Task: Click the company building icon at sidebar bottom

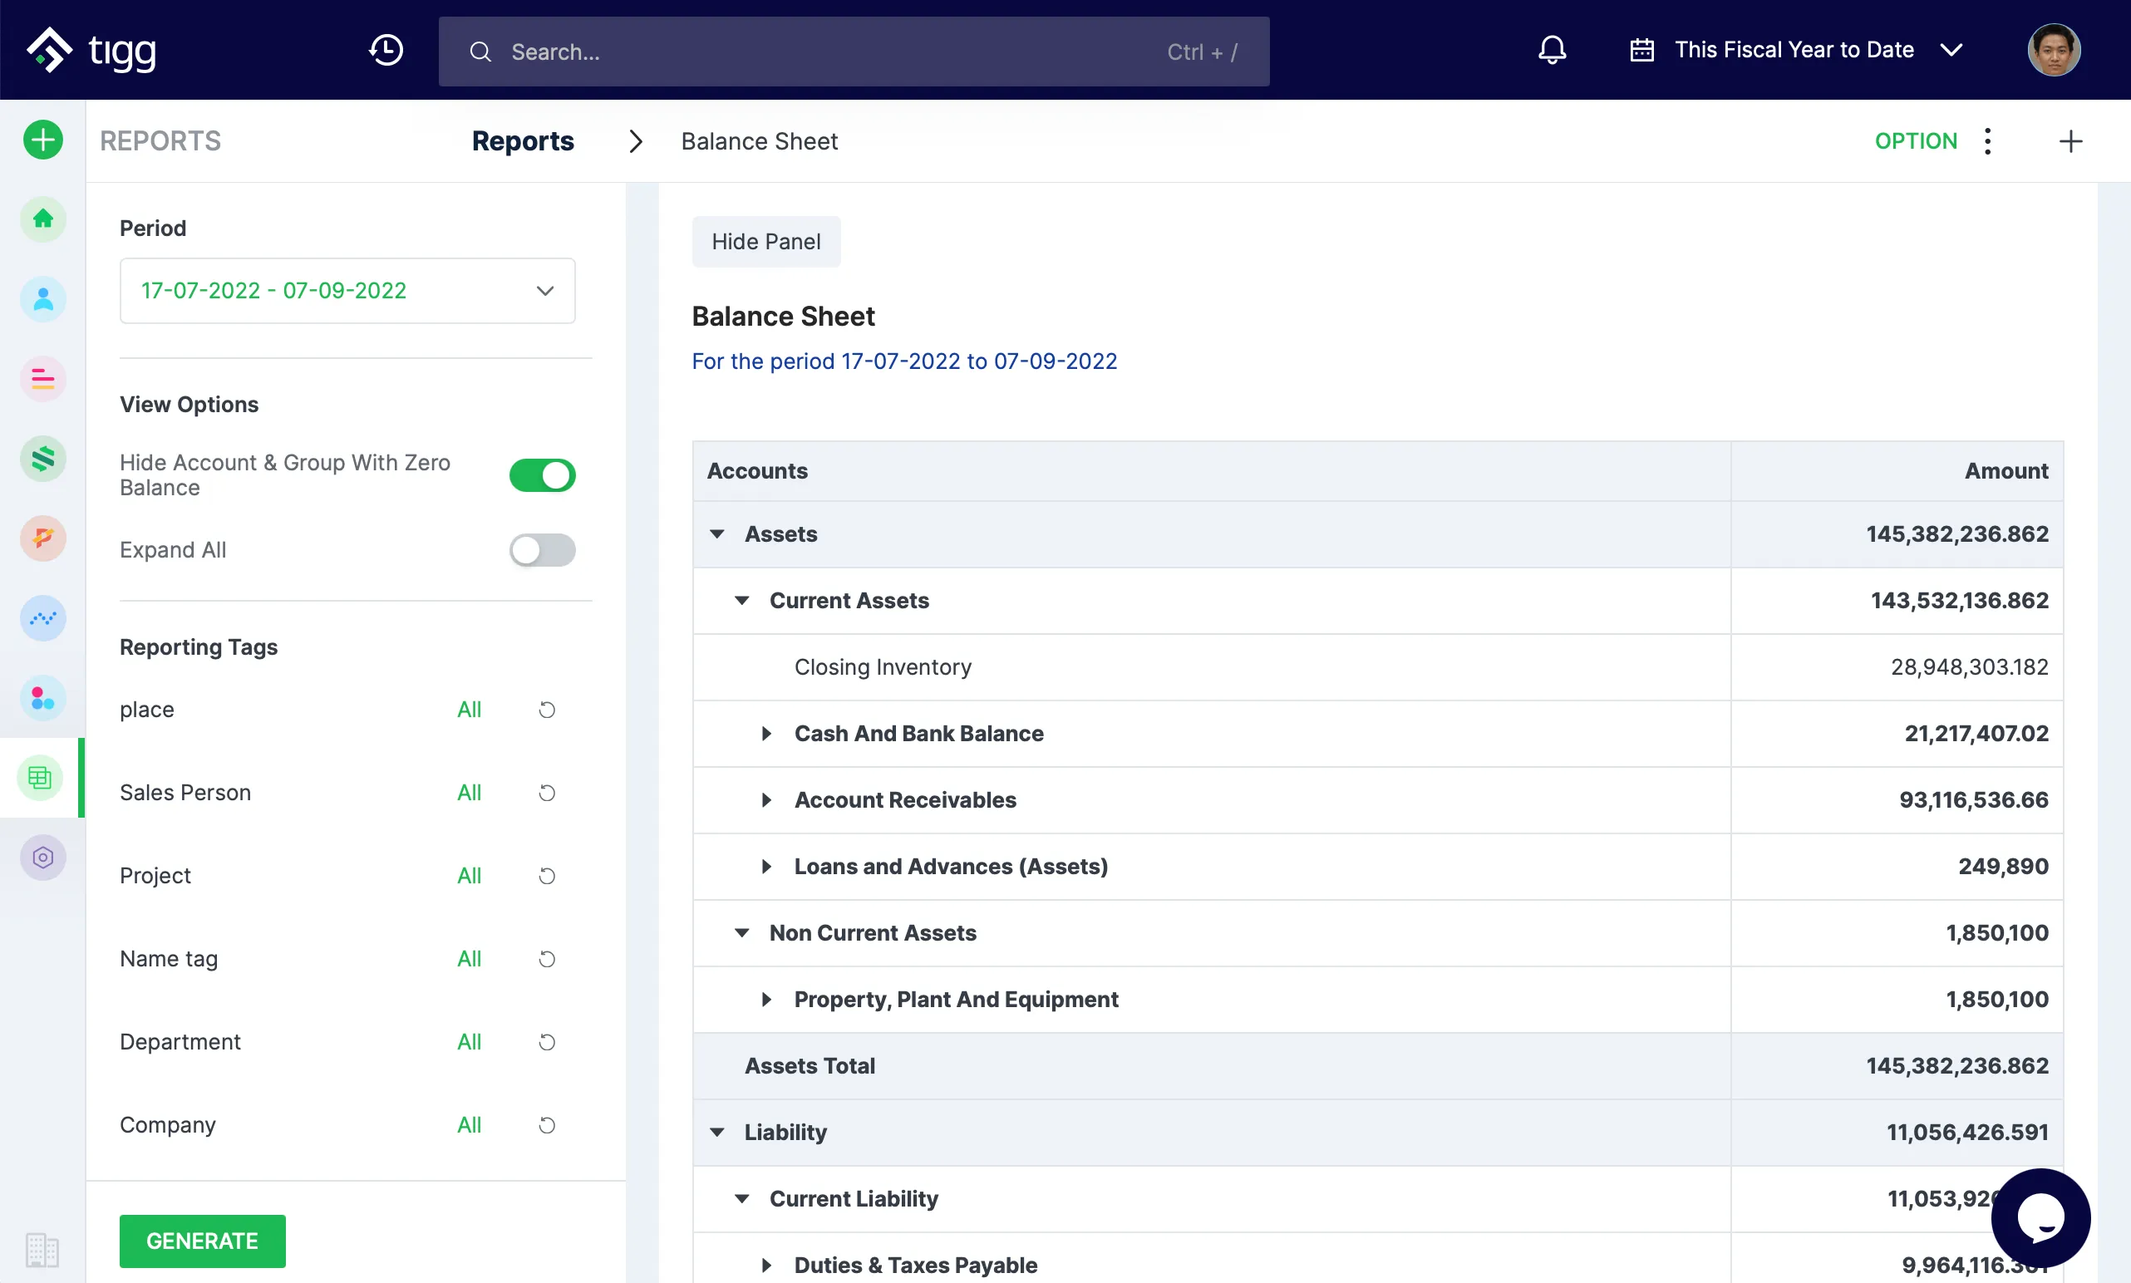Action: coord(42,1250)
